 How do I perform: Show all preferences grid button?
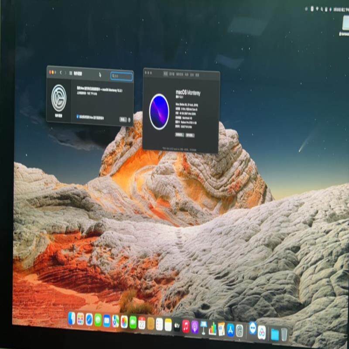coord(71,73)
